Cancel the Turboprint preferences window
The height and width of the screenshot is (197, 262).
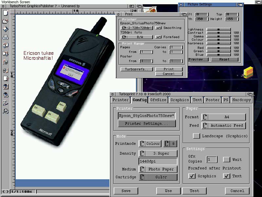click(237, 191)
